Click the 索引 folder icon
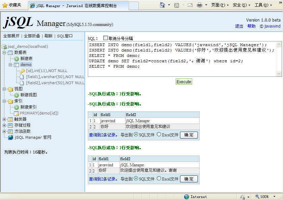Viewport: 283px width, 200px height. coord(10,101)
